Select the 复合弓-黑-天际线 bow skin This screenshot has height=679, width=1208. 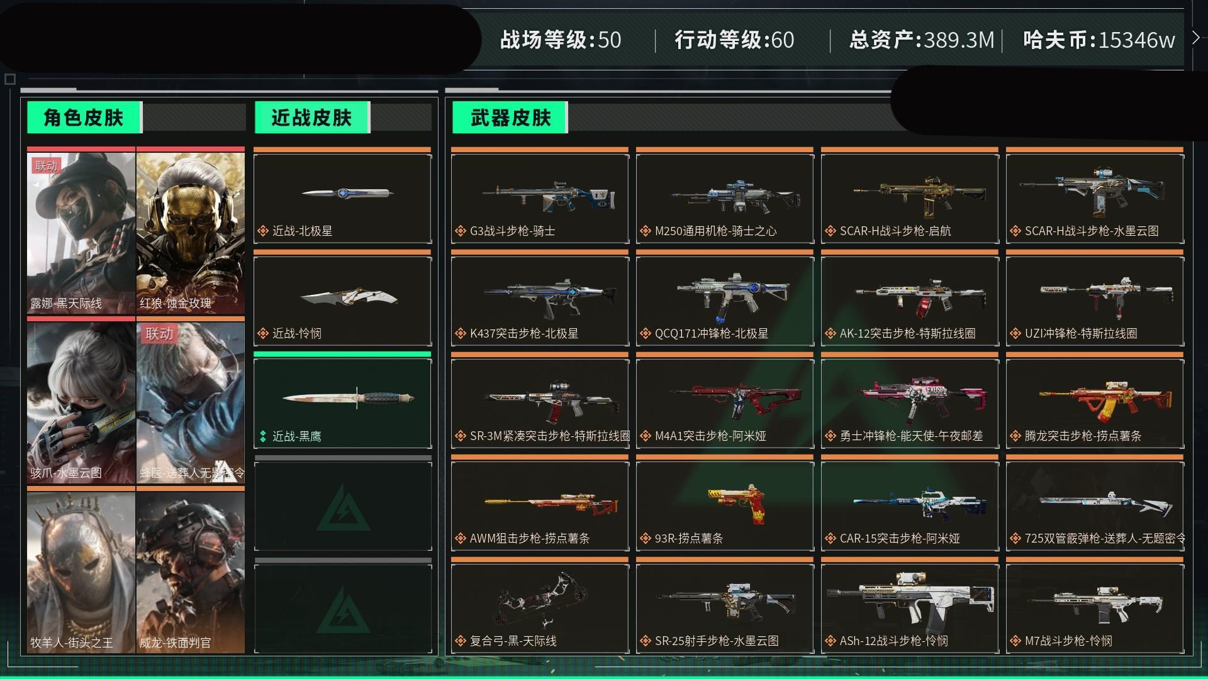[540, 609]
